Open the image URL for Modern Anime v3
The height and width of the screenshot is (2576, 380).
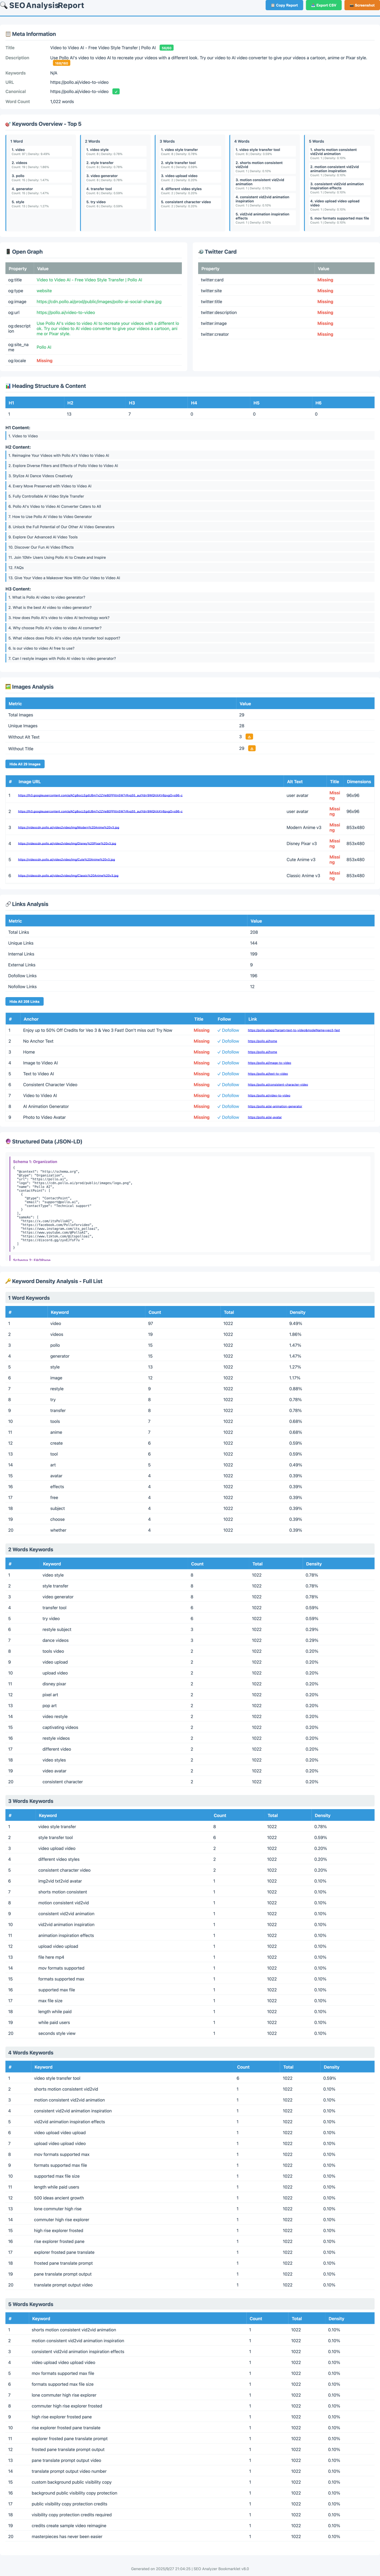[x=69, y=827]
